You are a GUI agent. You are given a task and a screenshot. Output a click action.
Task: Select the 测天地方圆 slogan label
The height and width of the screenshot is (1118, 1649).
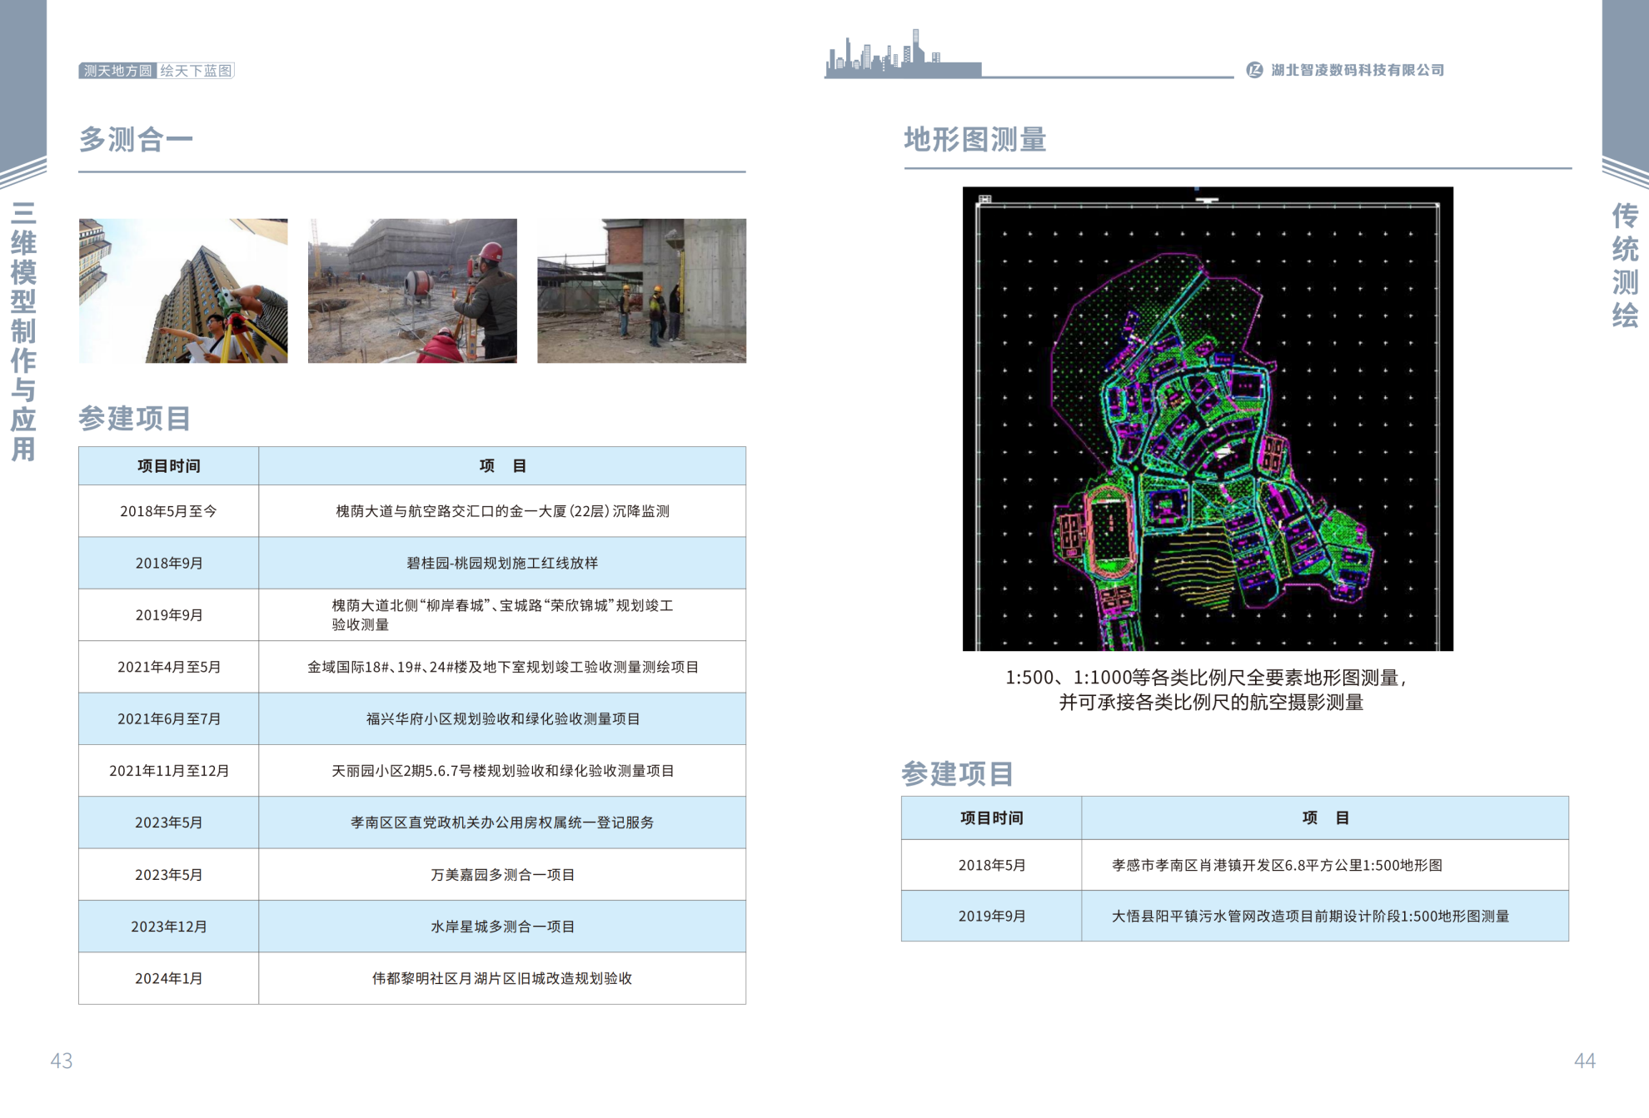click(117, 71)
